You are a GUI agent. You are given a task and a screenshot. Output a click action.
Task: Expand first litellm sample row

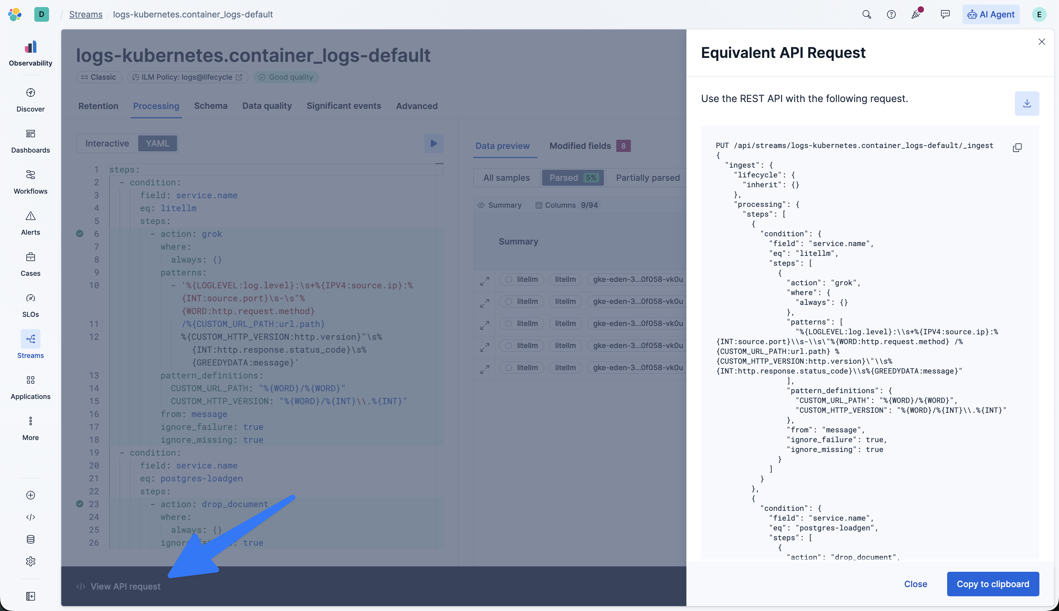[484, 281]
